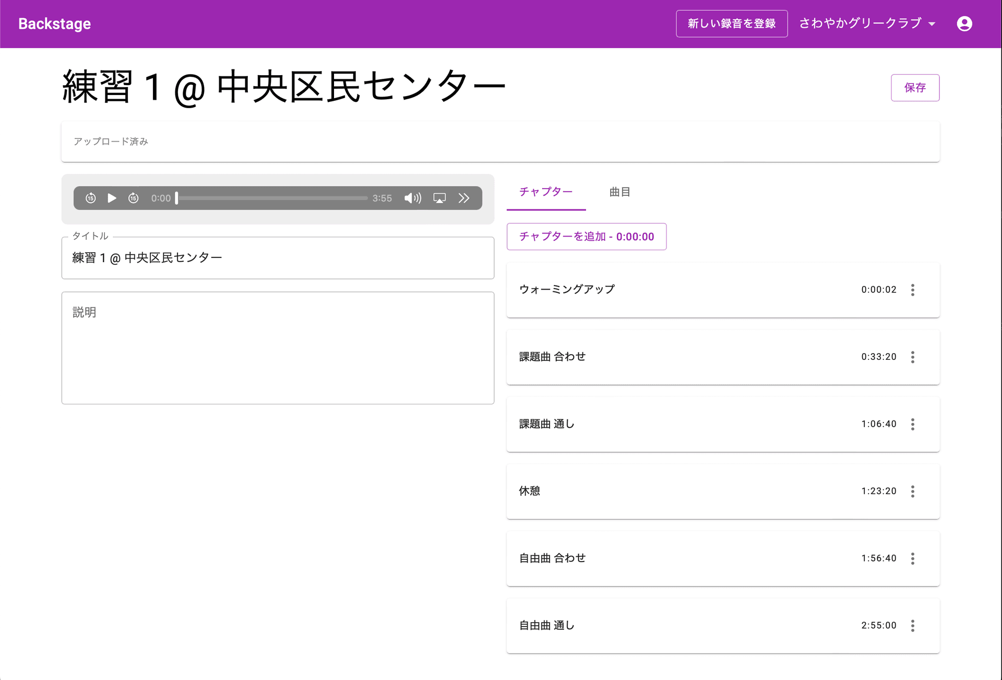Click the speaker icon to mute audio

point(412,198)
